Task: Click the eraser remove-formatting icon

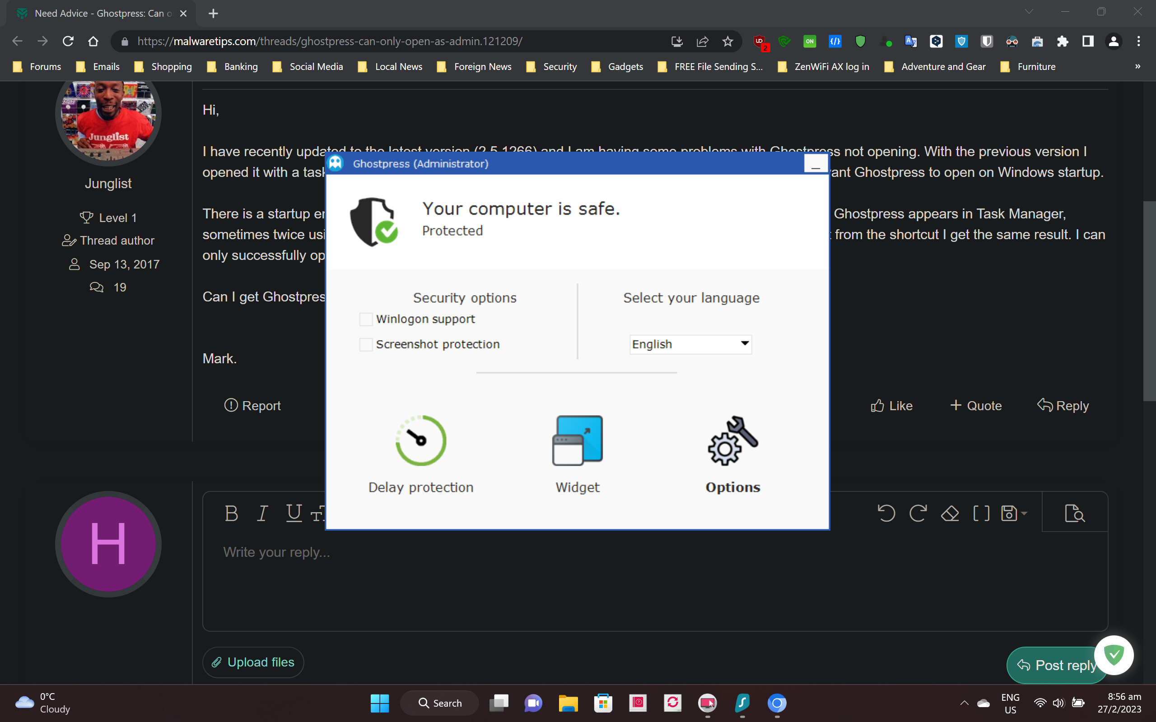Action: [x=950, y=514]
